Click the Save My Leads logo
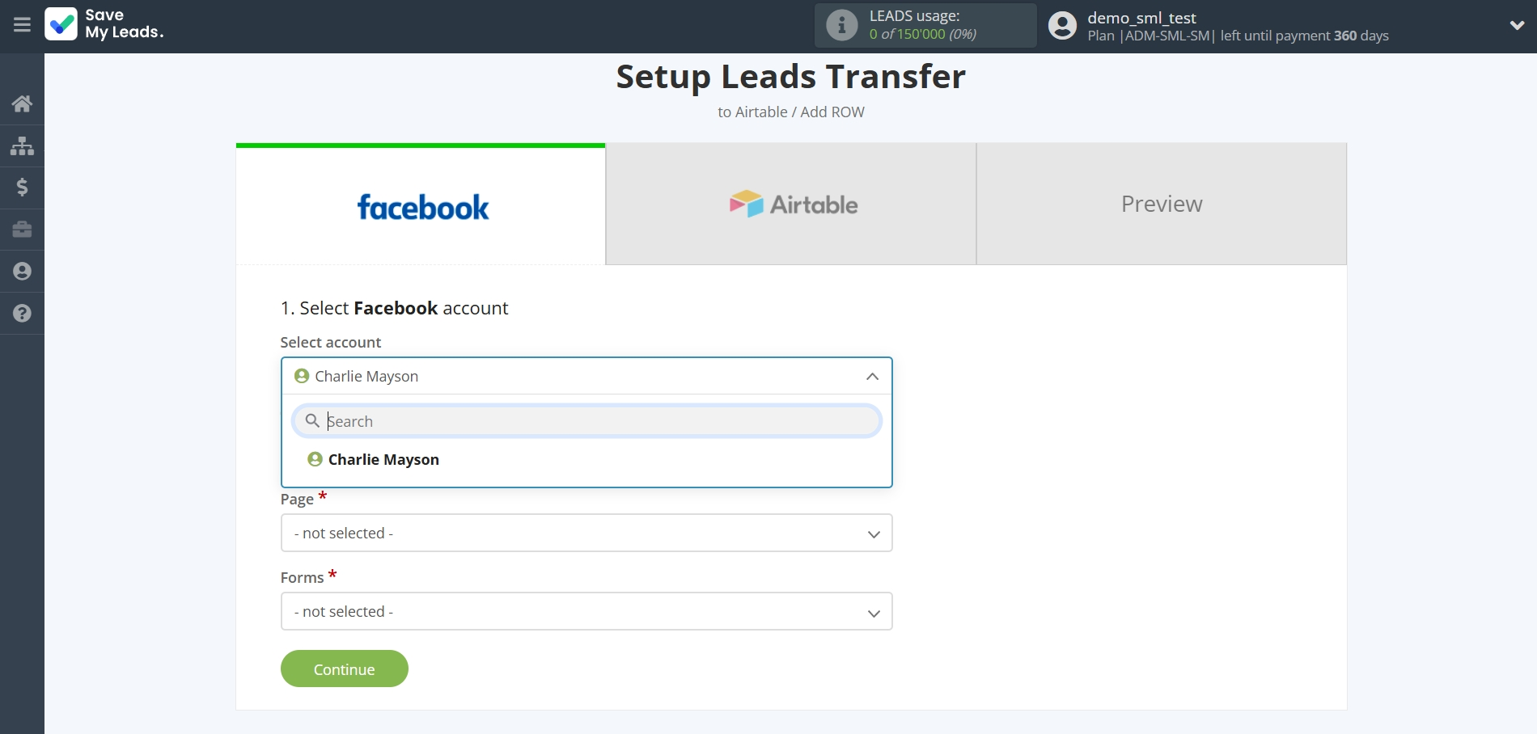Image resolution: width=1537 pixels, height=734 pixels. point(104,24)
